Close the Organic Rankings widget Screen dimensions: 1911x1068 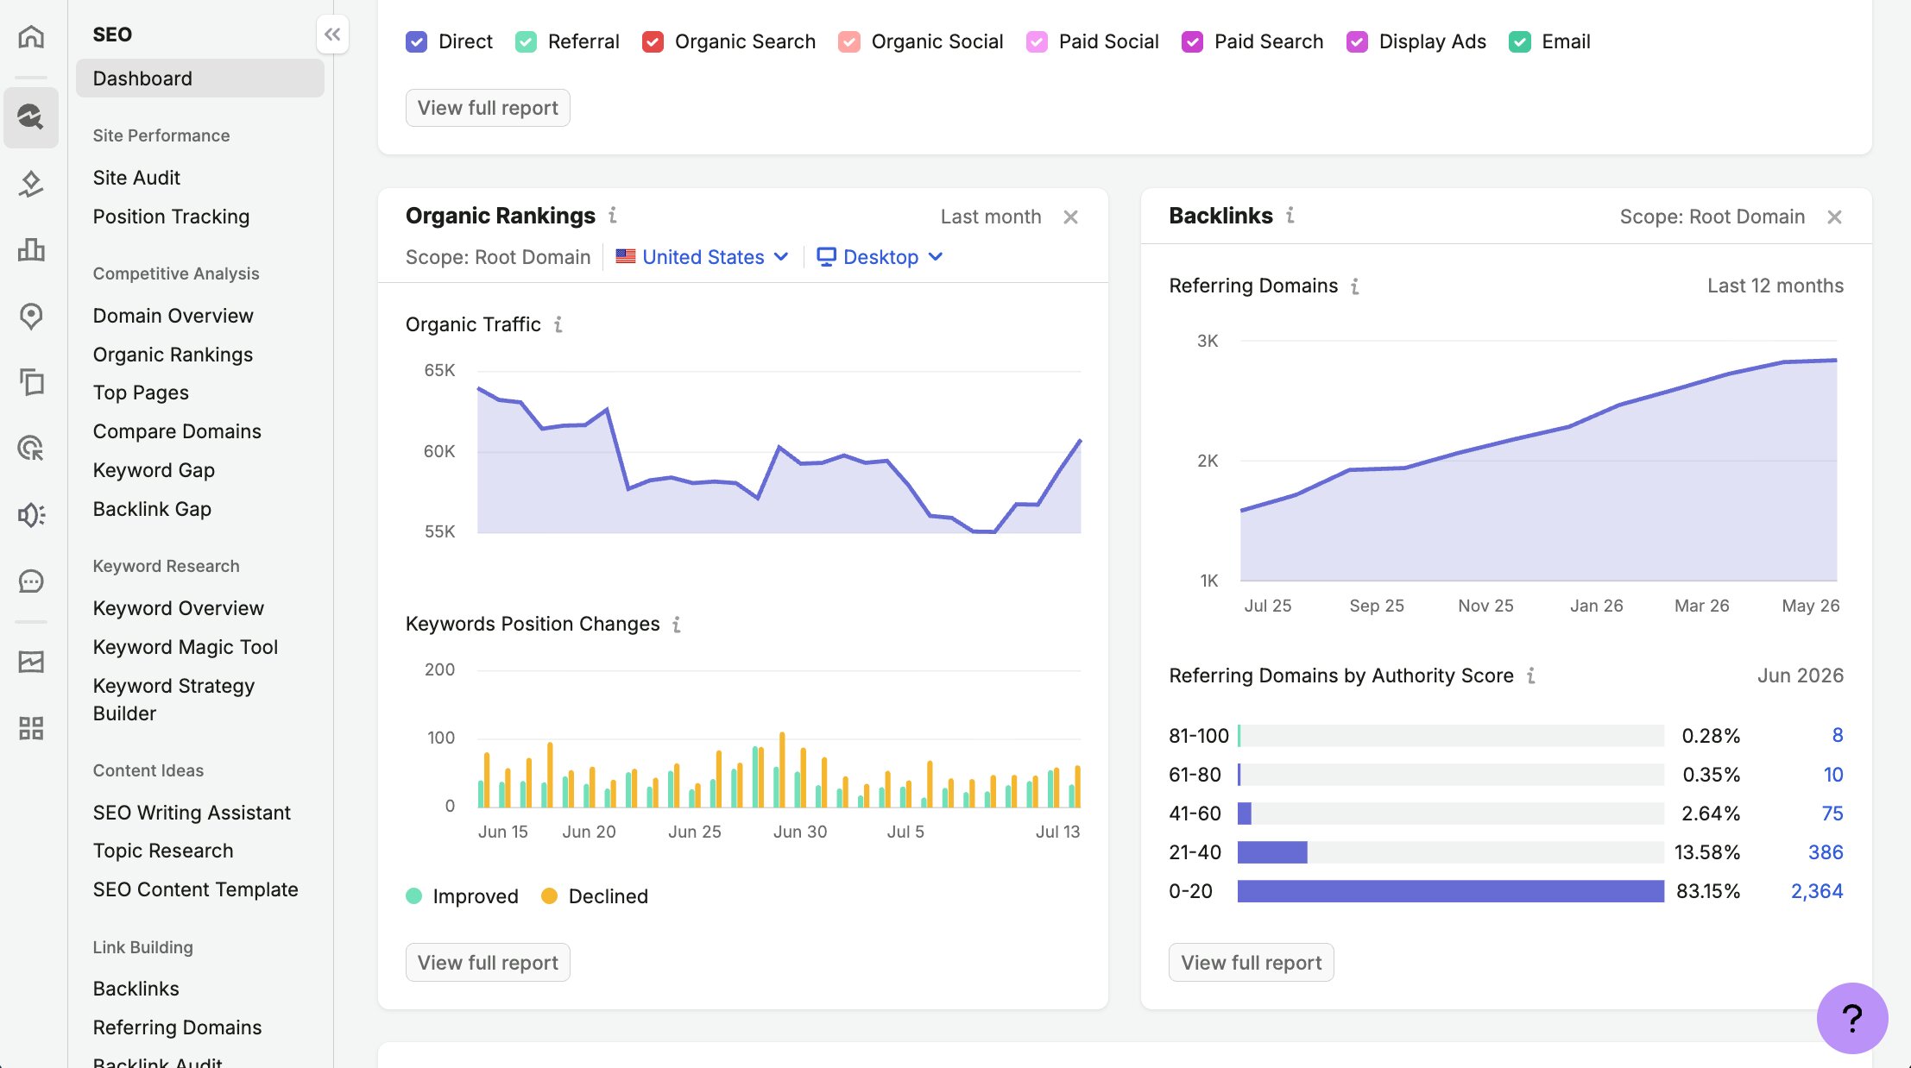tap(1070, 217)
